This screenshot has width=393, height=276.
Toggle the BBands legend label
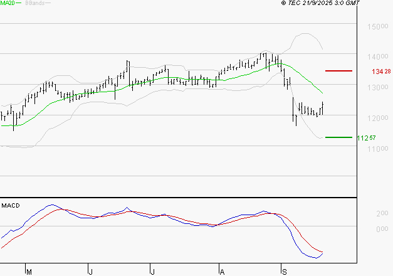tap(35, 4)
